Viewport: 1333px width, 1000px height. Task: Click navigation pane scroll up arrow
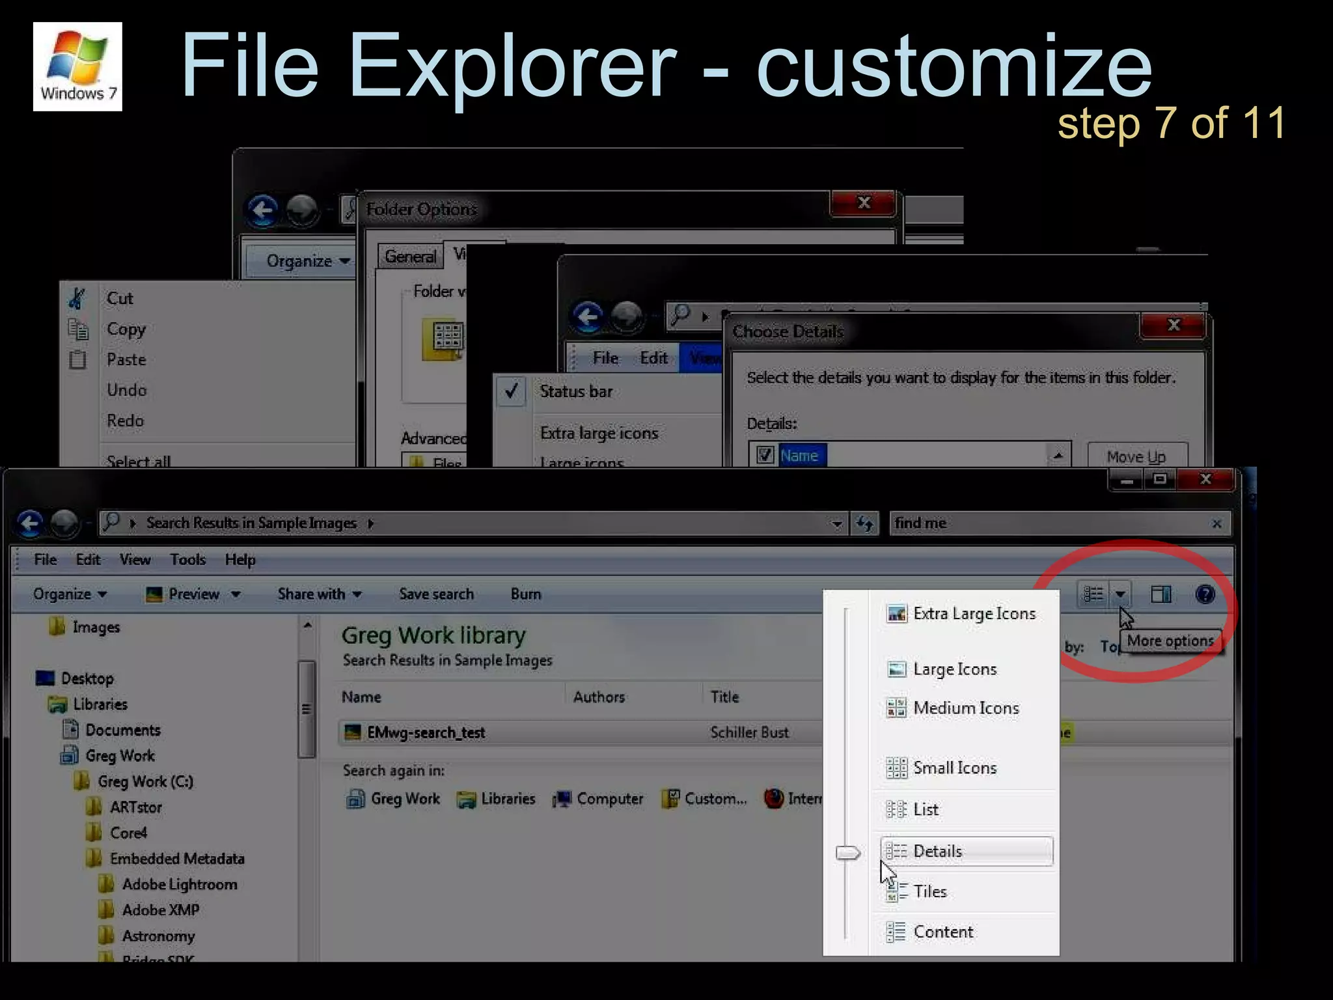point(307,626)
